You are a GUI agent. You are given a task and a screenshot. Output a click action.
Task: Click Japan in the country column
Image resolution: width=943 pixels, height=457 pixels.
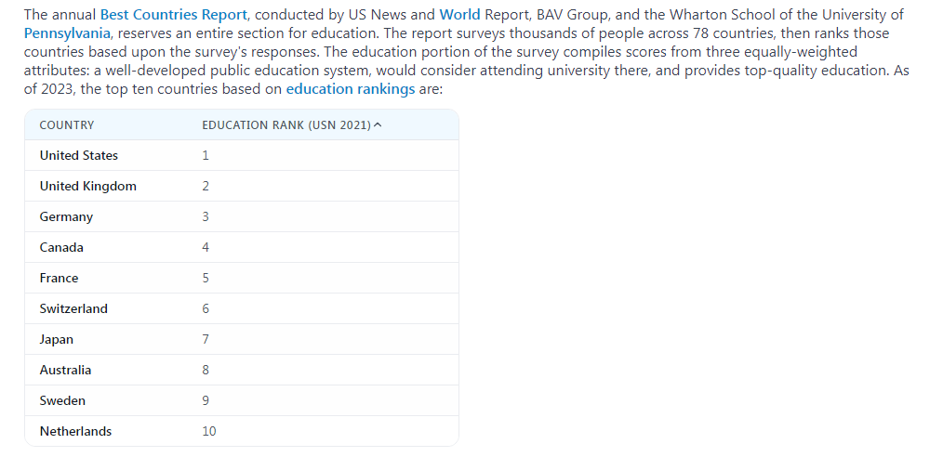57,339
